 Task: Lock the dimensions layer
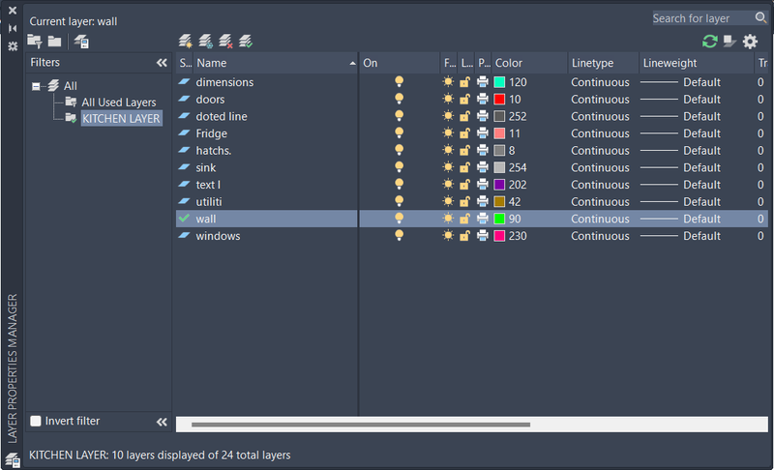click(464, 82)
